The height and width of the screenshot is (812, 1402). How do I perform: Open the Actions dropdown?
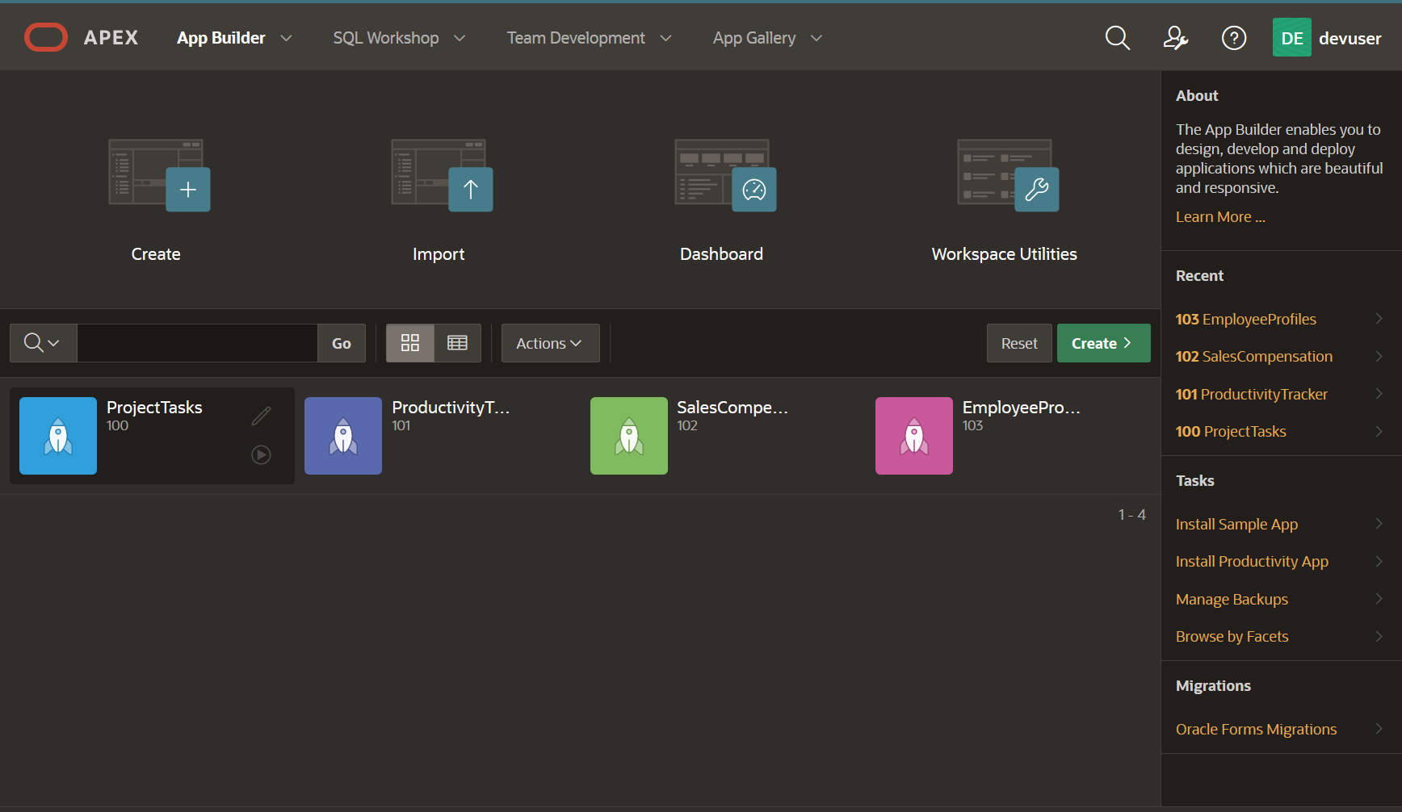550,342
